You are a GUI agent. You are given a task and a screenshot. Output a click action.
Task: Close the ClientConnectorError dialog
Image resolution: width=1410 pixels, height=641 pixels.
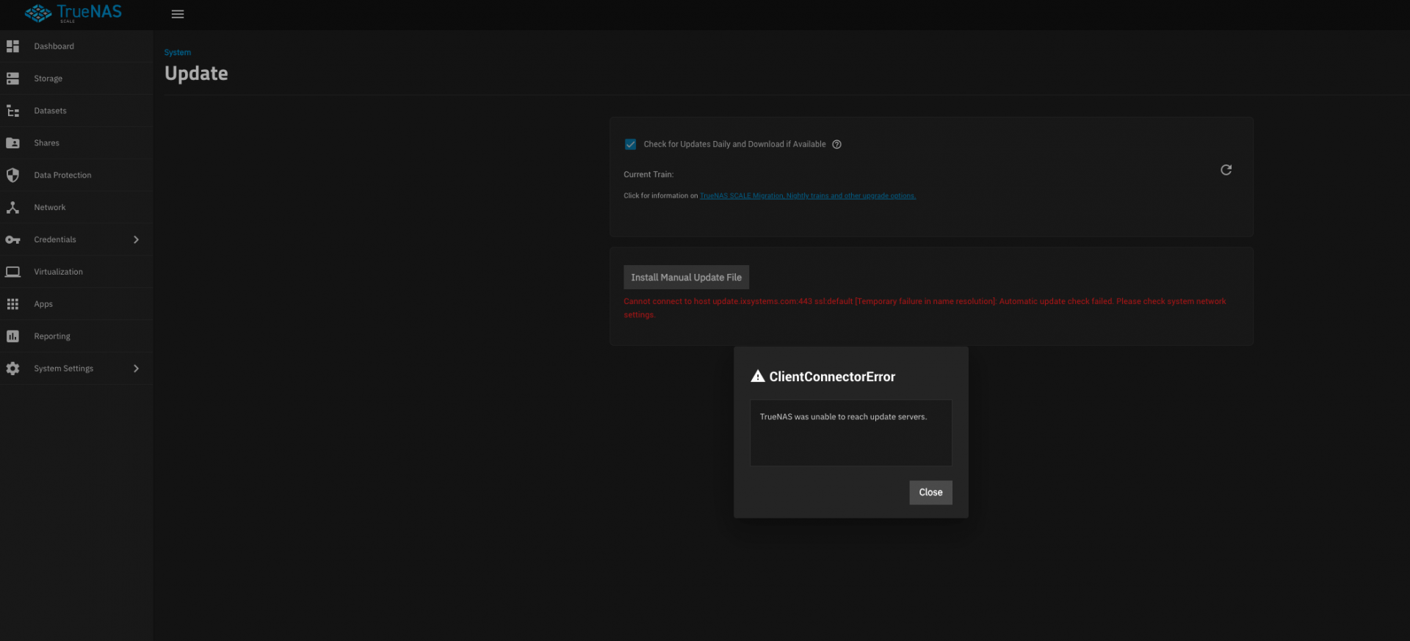tap(930, 493)
